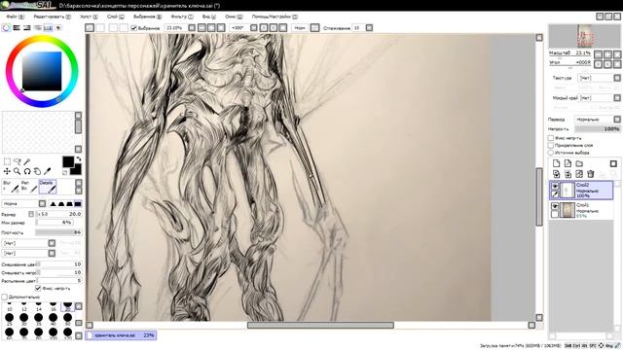This screenshot has width=623, height=350.
Task: Open the zoom percentage dropdown in toolbar
Action: point(192,28)
